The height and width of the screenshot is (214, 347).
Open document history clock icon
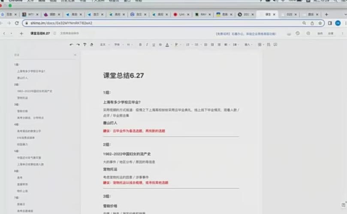pos(298,33)
